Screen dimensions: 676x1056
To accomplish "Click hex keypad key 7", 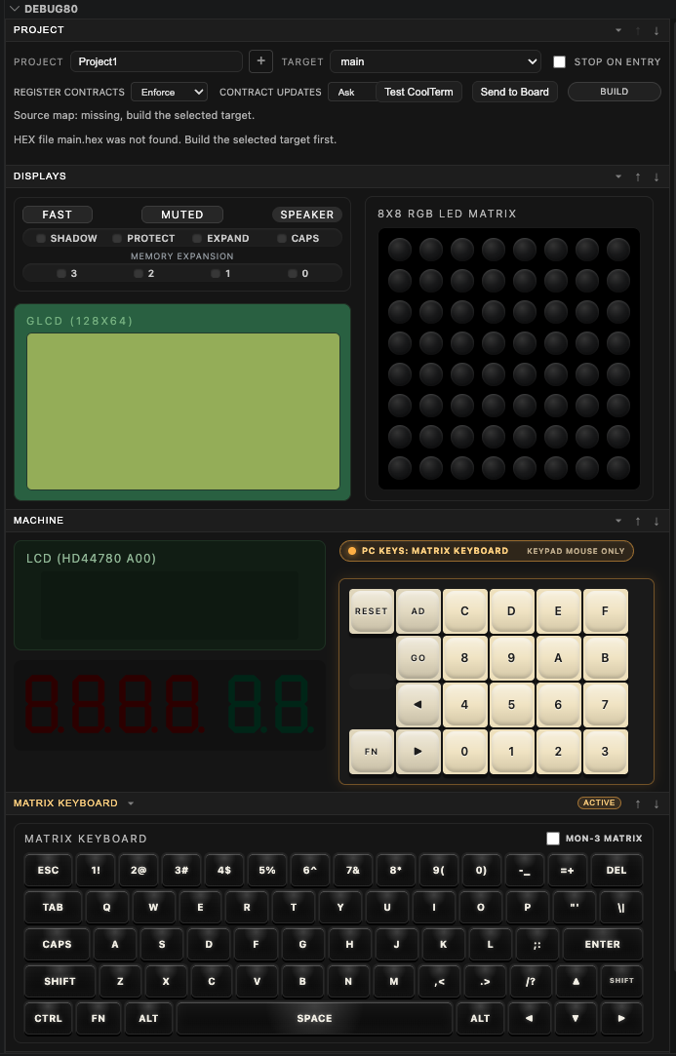I will [605, 704].
